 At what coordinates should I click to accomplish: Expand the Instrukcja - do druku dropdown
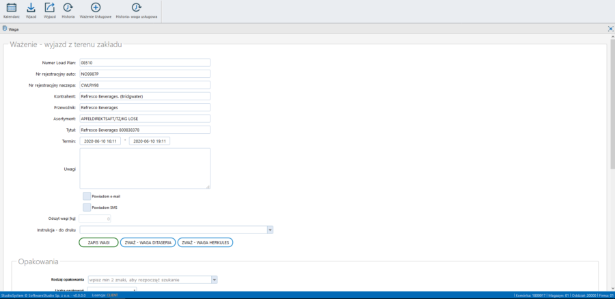(270, 230)
